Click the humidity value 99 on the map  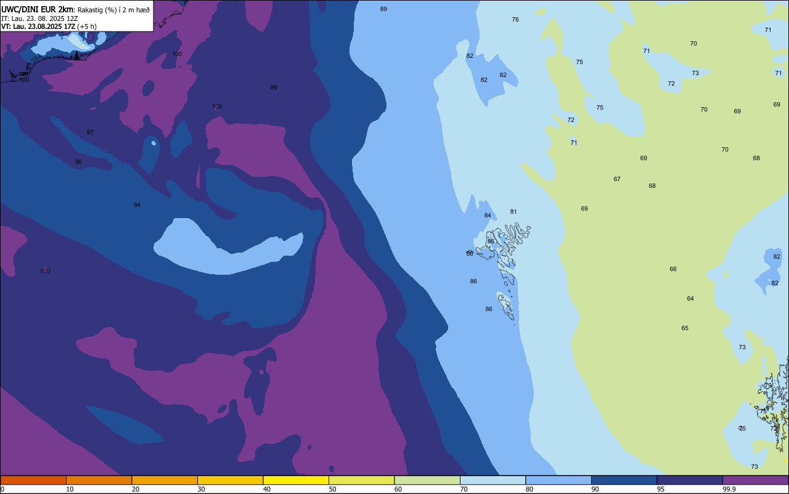tap(274, 87)
